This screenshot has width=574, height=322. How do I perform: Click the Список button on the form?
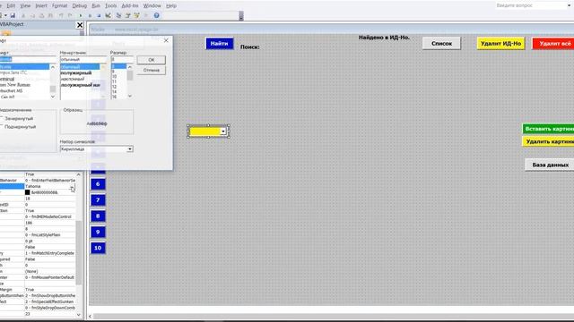(441, 44)
